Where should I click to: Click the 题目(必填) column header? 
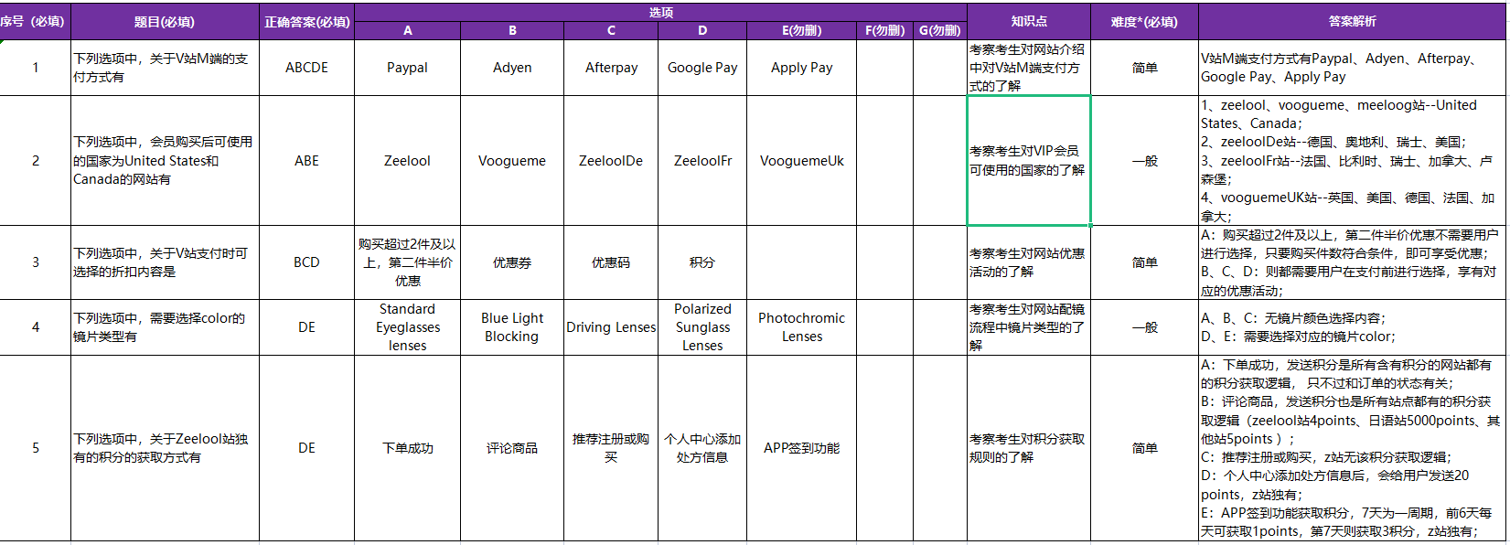click(x=165, y=22)
